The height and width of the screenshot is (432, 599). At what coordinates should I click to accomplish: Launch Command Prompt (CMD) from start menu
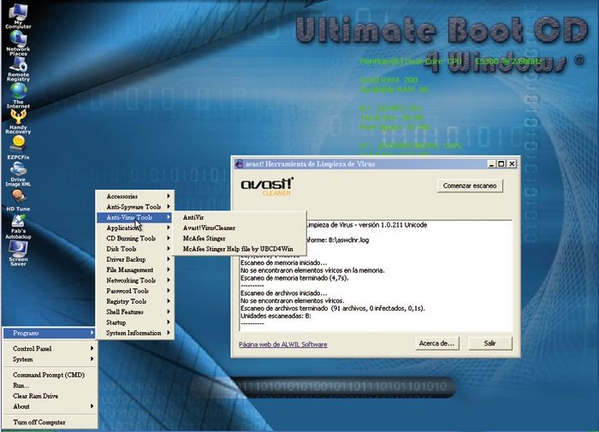click(50, 375)
